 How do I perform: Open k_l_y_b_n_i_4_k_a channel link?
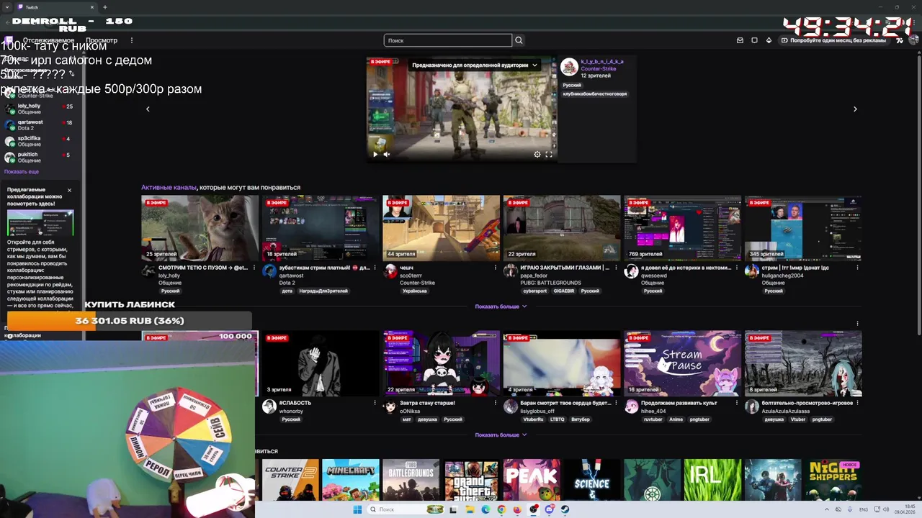pos(602,62)
